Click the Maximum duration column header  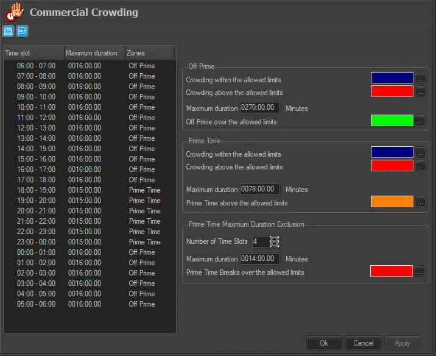94,53
